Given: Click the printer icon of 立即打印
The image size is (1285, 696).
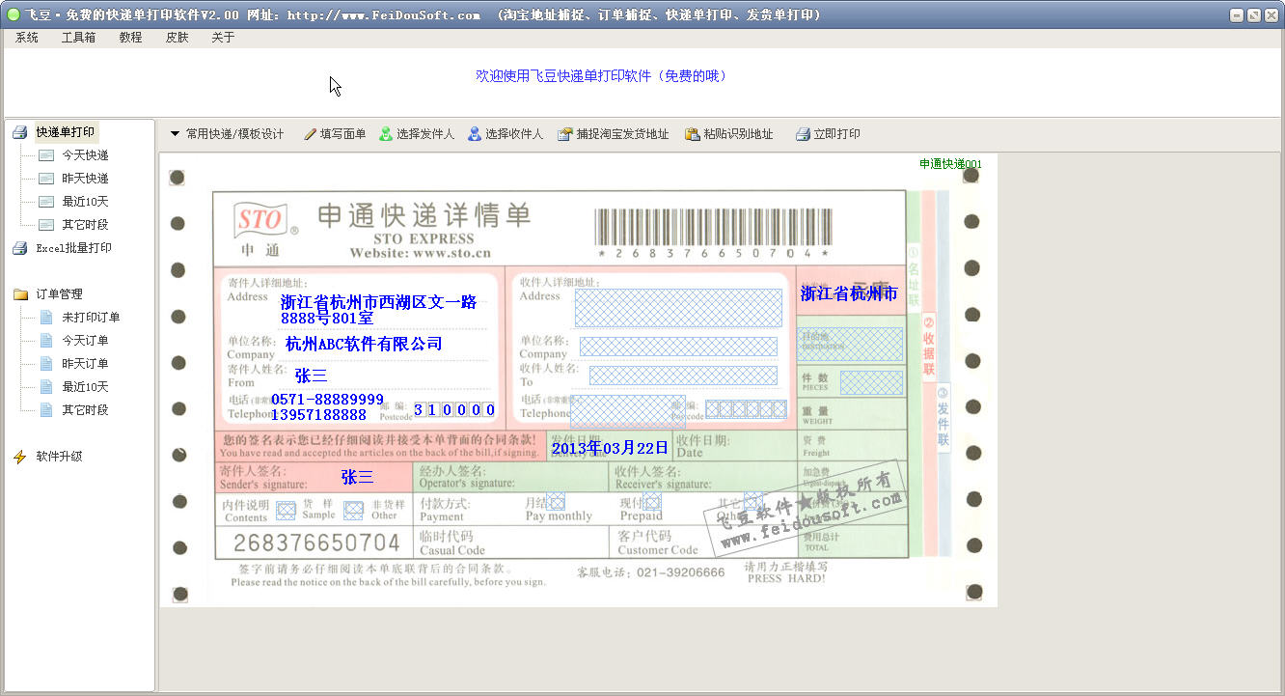Looking at the screenshot, I should tap(803, 134).
